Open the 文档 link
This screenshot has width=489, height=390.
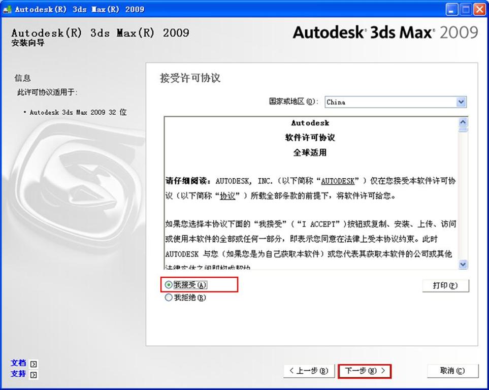(x=18, y=363)
